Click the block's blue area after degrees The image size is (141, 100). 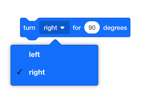[129, 27]
